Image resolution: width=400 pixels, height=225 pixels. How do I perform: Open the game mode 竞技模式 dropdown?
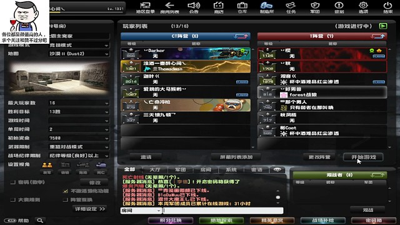pyautogui.click(x=79, y=45)
